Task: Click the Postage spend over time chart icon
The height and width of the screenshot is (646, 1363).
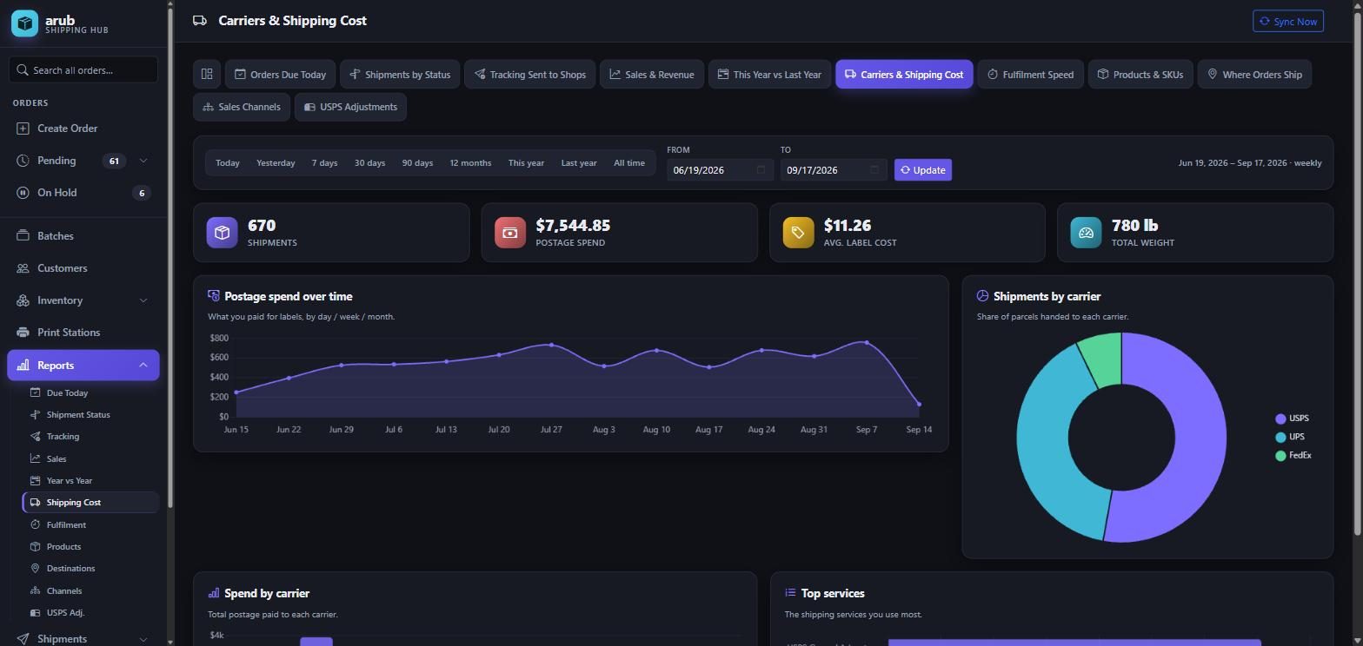Action: (x=214, y=296)
